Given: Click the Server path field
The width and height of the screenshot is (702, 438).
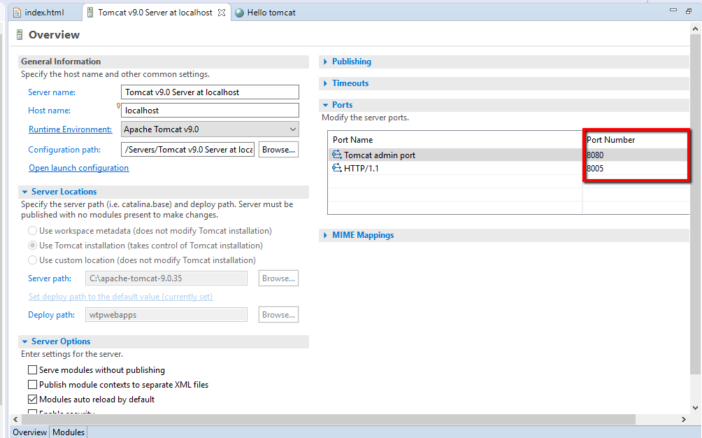Looking at the screenshot, I should [166, 278].
